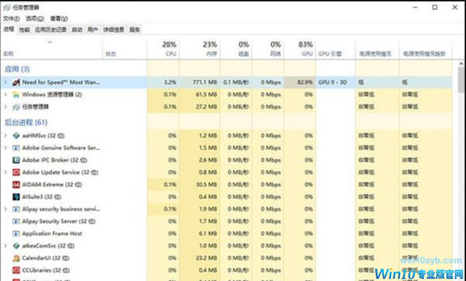
Task: Click the scrollbar up arrow in process list
Action: (461, 64)
